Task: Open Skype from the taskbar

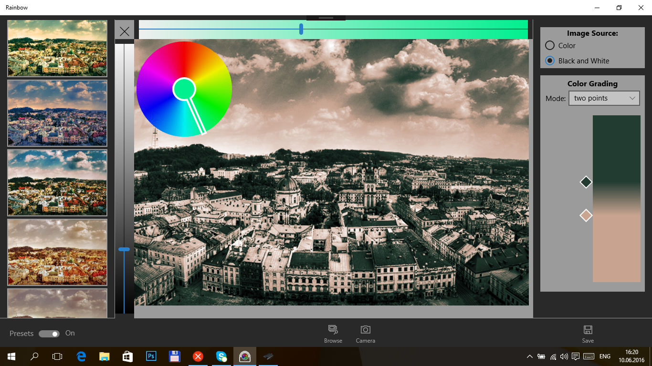Action: tap(221, 356)
